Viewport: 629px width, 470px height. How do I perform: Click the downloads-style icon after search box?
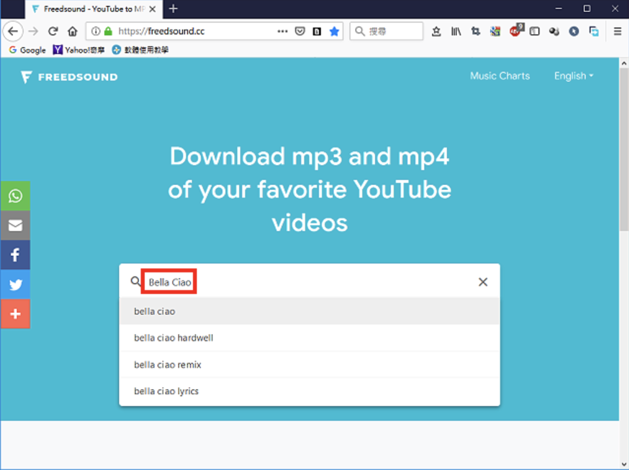click(x=436, y=31)
